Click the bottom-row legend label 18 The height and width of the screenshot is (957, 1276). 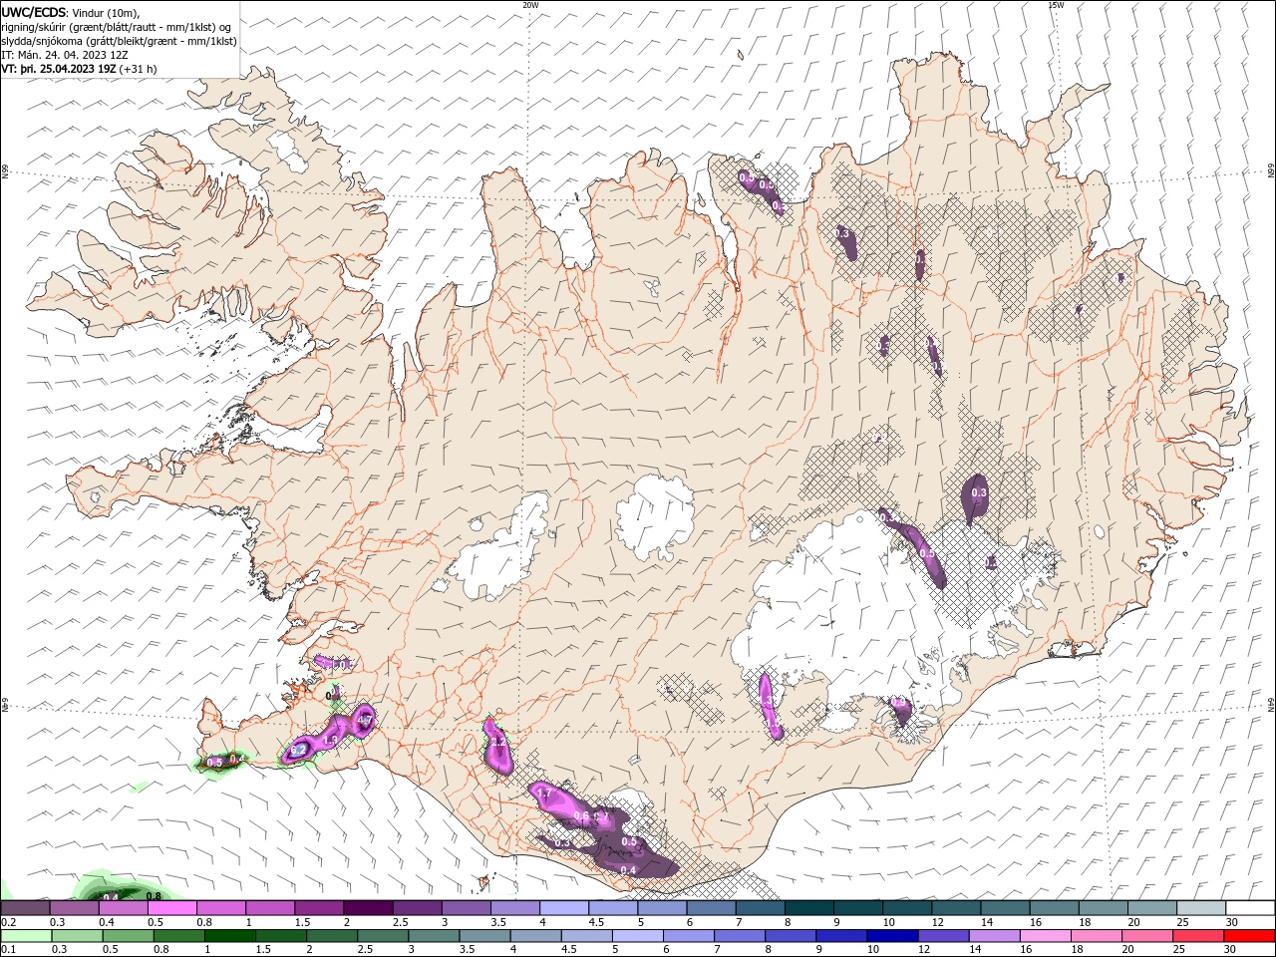(x=1077, y=950)
